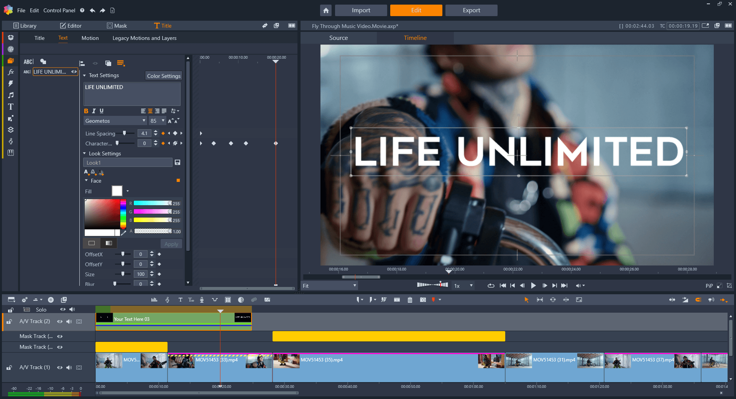Viewport: 736px width, 399px height.
Task: Open Color Settings in Text Settings
Action: 163,76
